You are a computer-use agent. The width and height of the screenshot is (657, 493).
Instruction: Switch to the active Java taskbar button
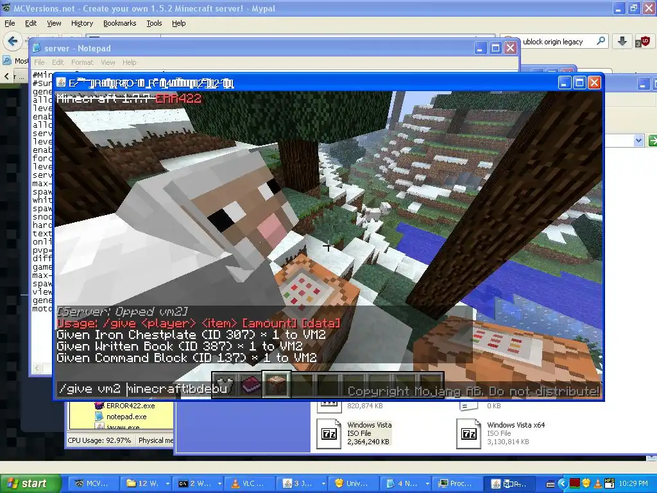[x=510, y=483]
